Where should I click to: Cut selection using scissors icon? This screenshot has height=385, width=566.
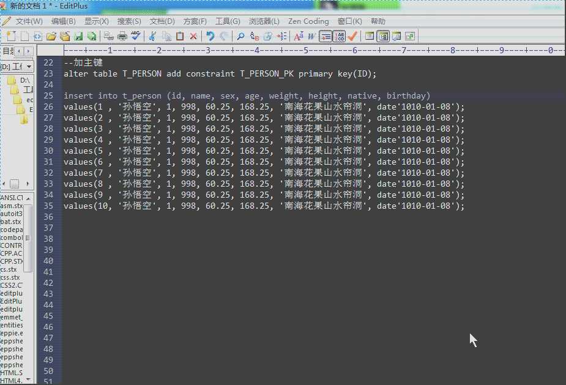coord(152,36)
